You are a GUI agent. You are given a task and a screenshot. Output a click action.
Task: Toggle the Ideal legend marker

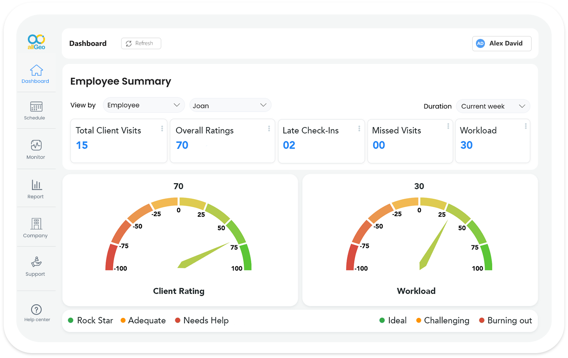pyautogui.click(x=382, y=320)
